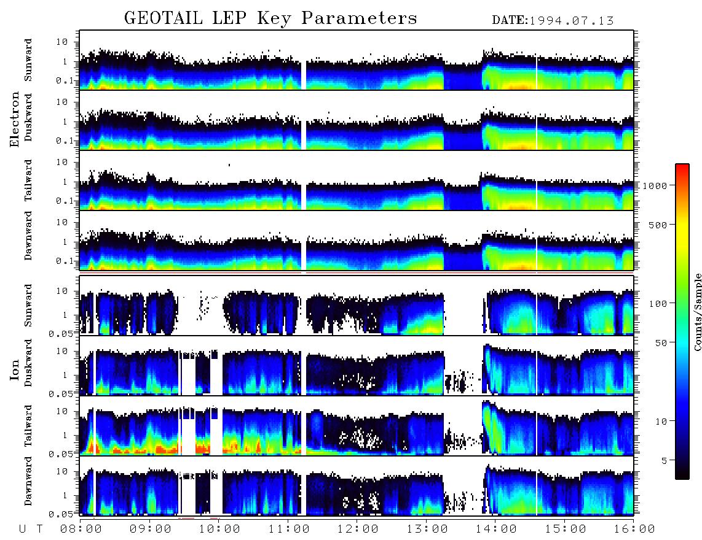Image resolution: width=702 pixels, height=540 pixels.
Task: Click the 13:00 time tick label
Action: 427,530
